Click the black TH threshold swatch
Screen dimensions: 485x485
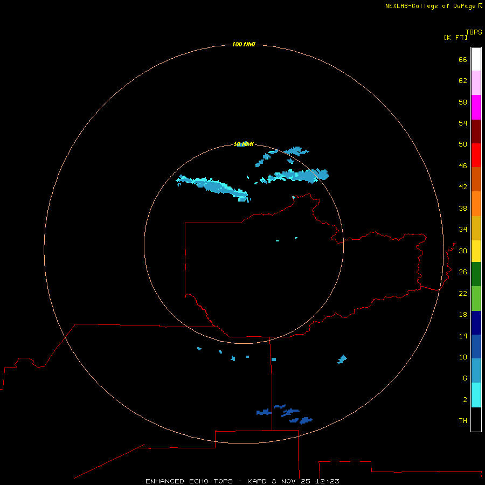(x=476, y=419)
